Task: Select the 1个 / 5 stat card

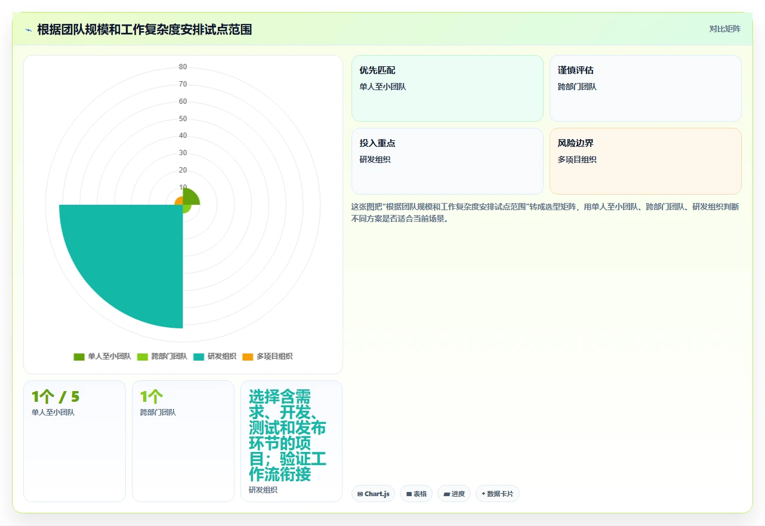Action: point(75,441)
